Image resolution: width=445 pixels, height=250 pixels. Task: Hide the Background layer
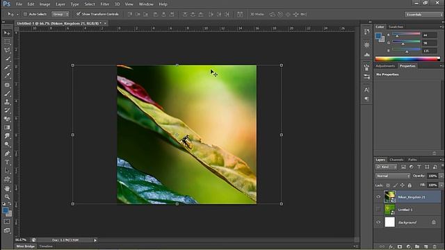tap(378, 222)
